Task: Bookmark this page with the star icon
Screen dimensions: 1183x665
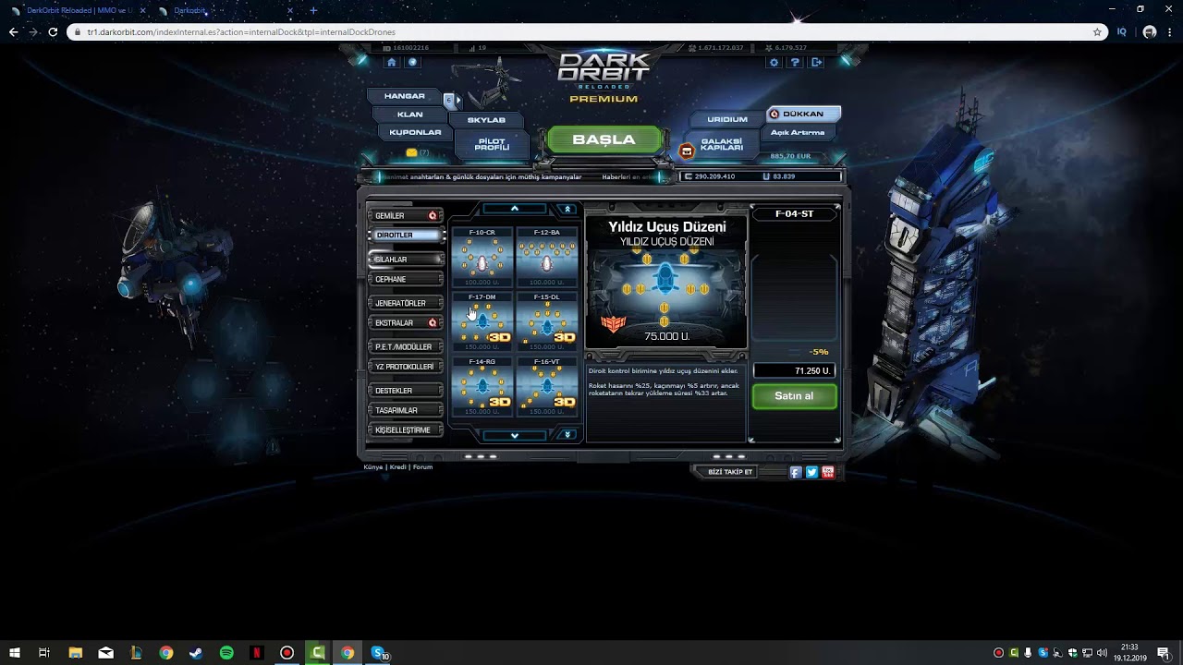Action: click(x=1097, y=31)
